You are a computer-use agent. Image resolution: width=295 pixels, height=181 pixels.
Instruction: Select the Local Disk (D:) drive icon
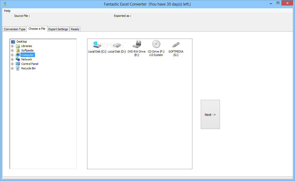pos(117,45)
